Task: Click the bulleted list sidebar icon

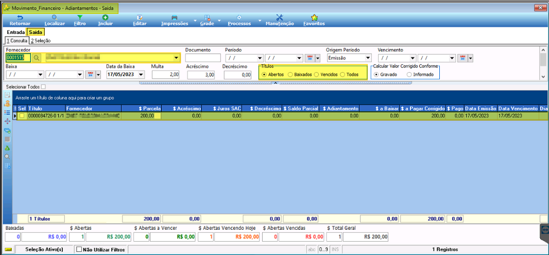Action: (x=7, y=112)
